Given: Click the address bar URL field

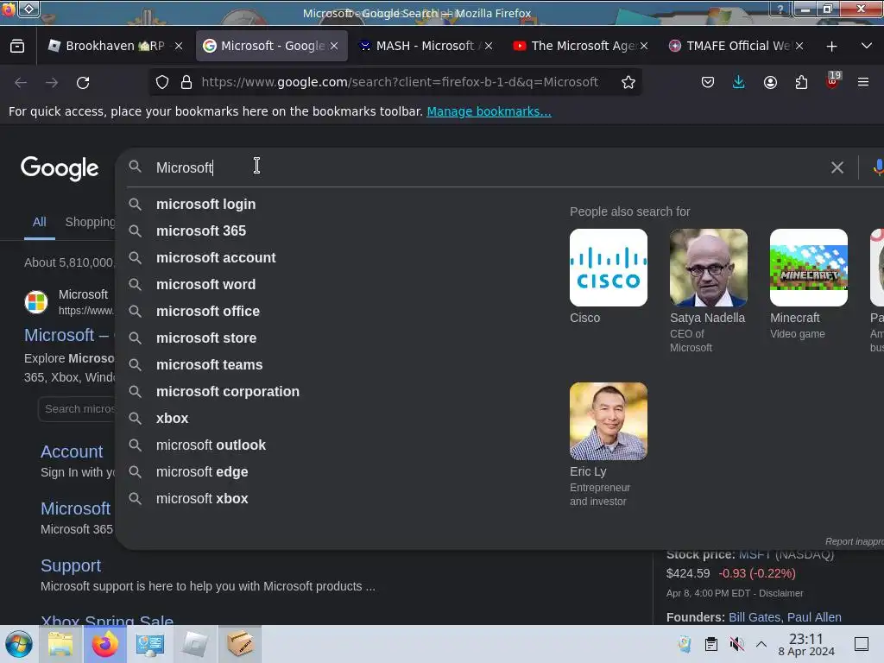Looking at the screenshot, I should [x=400, y=82].
